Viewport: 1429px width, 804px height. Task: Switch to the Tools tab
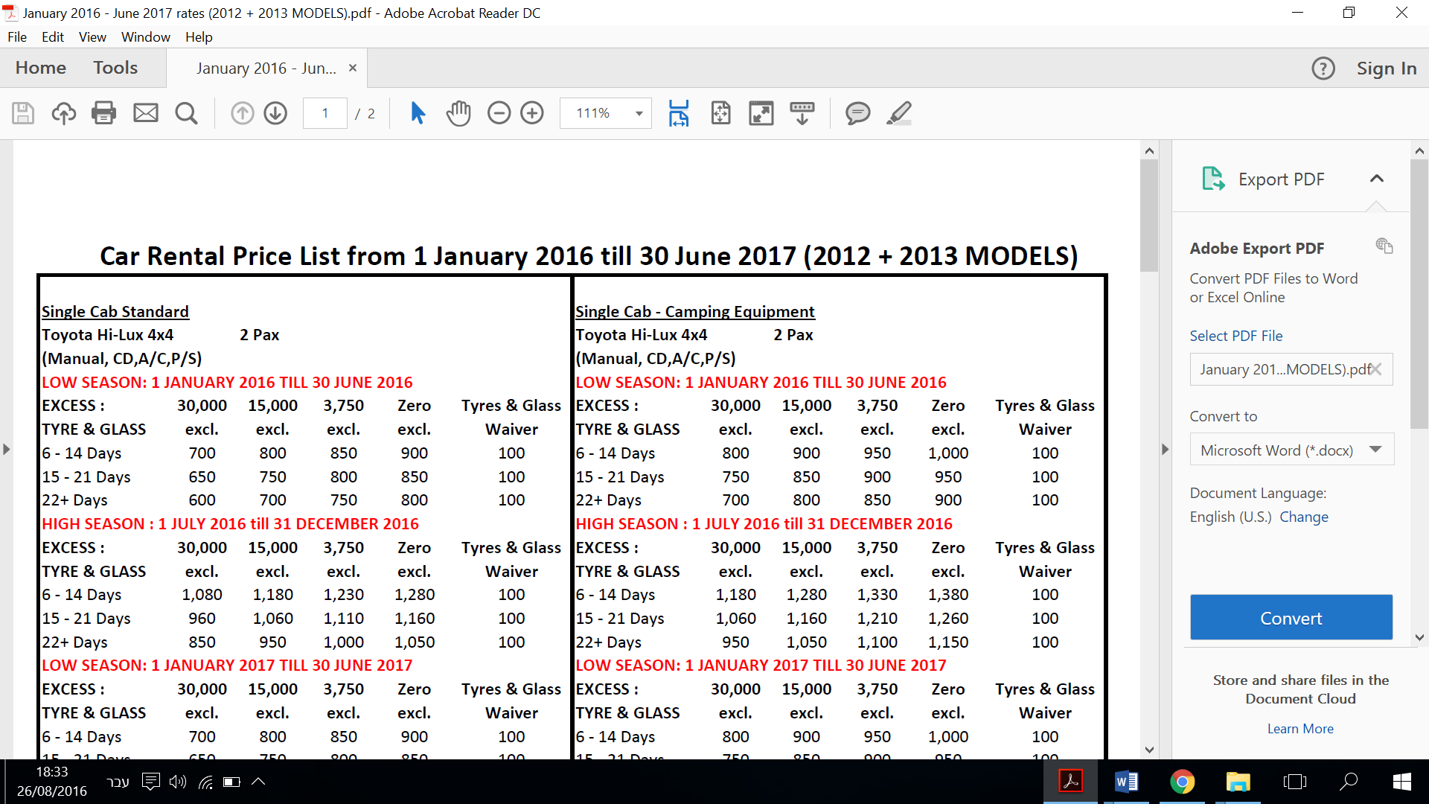click(x=115, y=68)
